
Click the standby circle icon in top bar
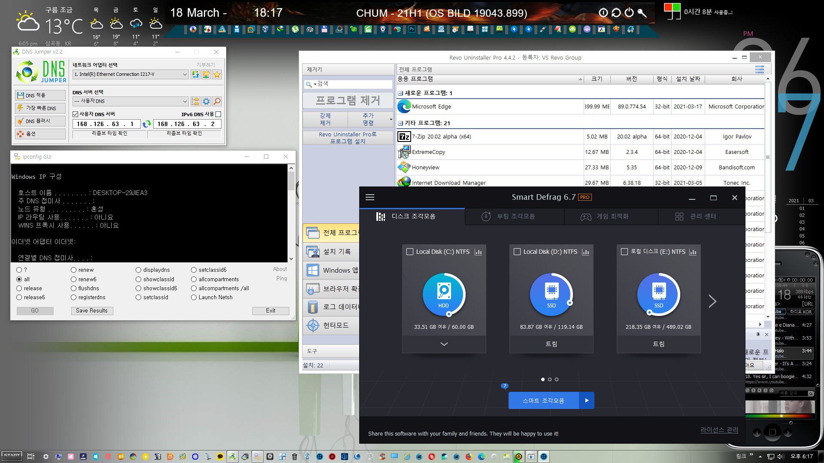(603, 12)
